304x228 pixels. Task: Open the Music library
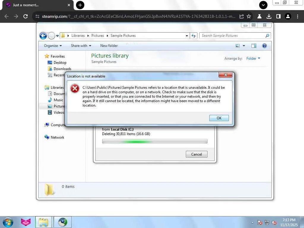pos(58,100)
